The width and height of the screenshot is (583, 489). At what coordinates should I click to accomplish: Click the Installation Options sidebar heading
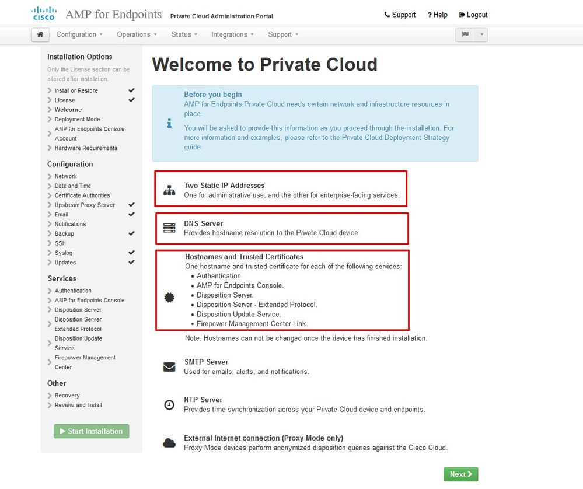point(79,57)
